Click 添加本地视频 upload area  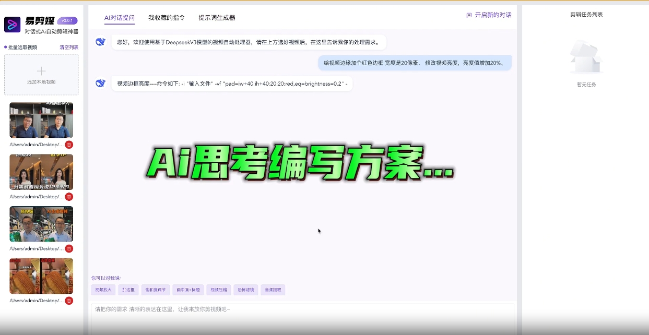click(x=41, y=75)
